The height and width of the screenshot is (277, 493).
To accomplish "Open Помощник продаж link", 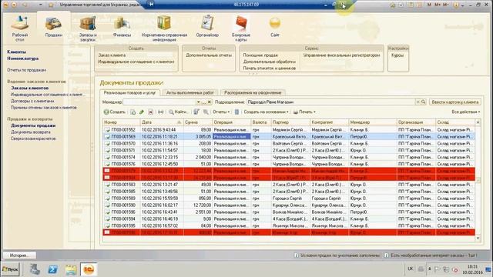I will pyautogui.click(x=260, y=55).
